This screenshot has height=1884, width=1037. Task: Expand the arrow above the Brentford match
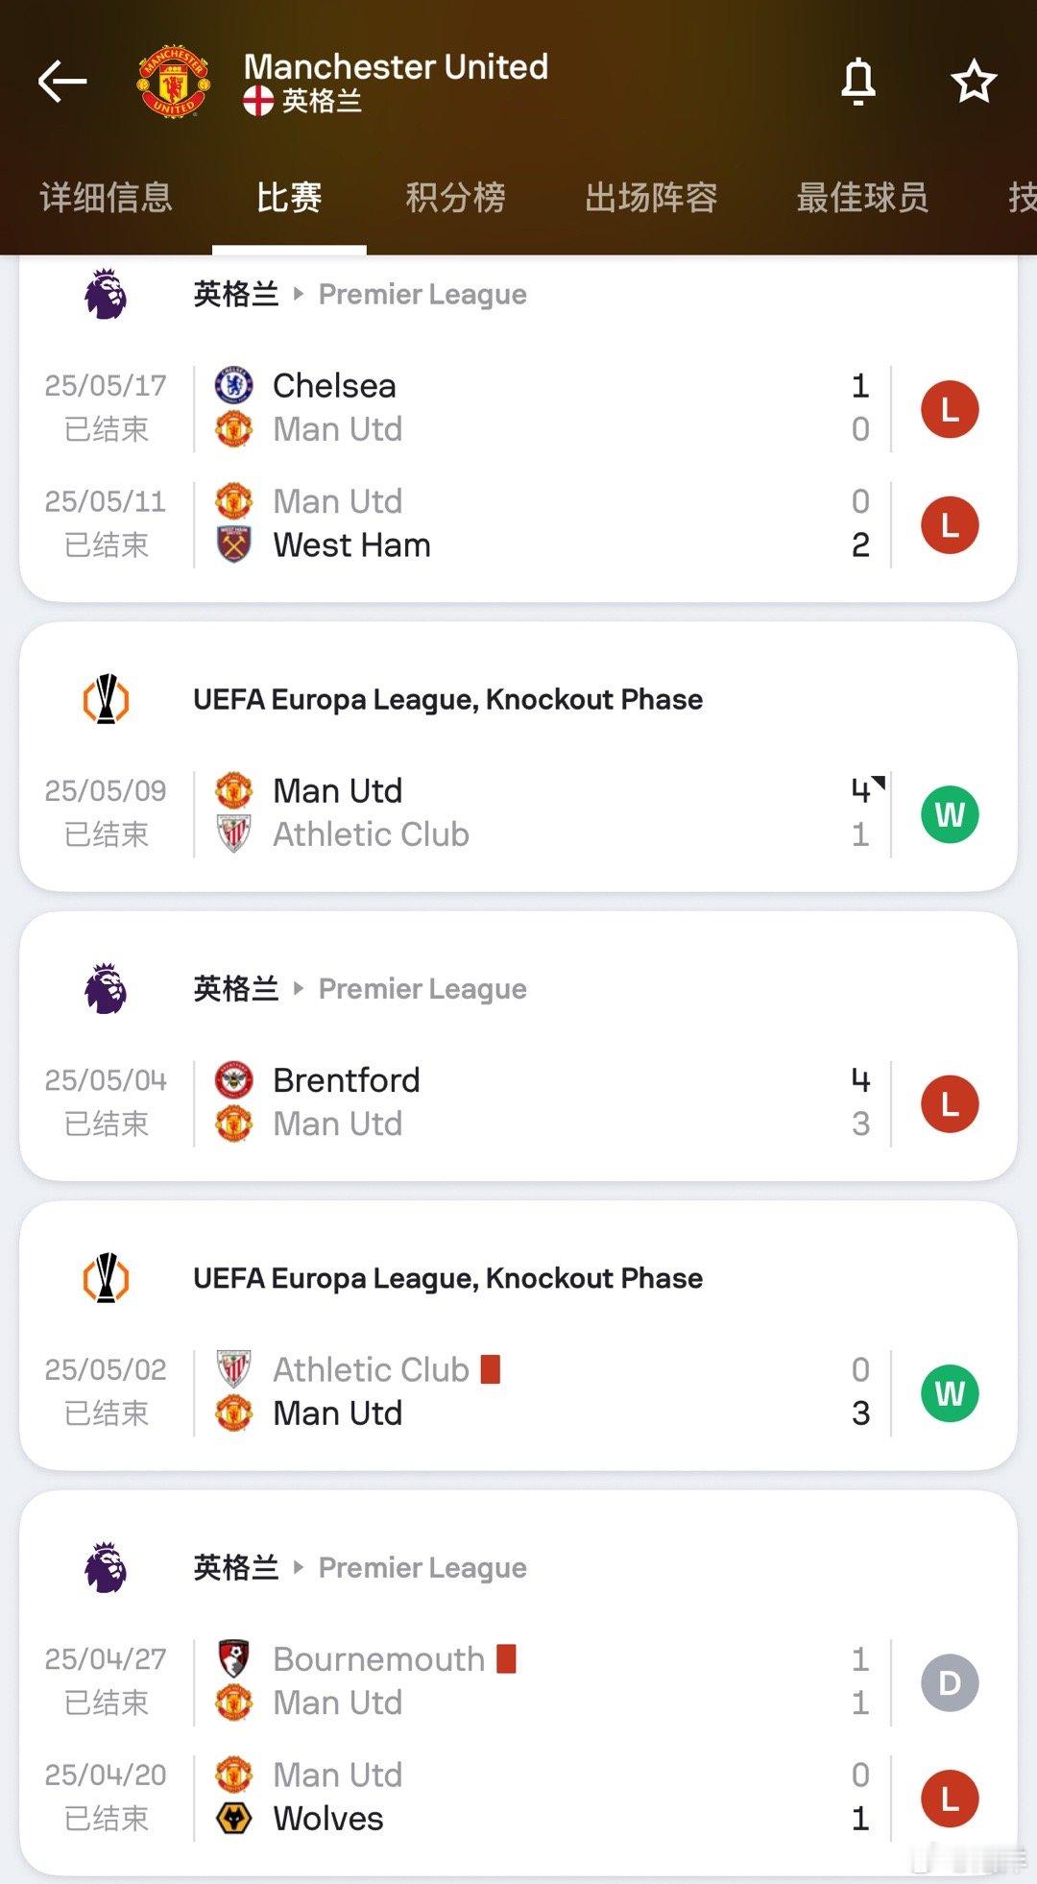[299, 988]
